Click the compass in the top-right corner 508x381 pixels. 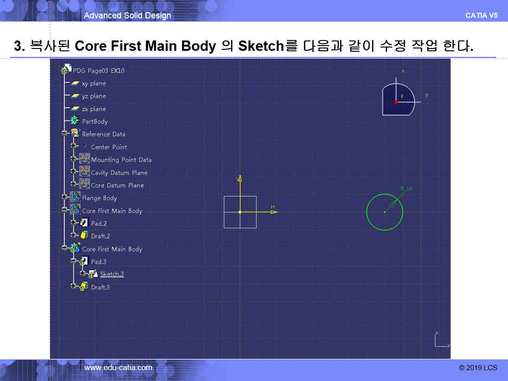(x=398, y=99)
